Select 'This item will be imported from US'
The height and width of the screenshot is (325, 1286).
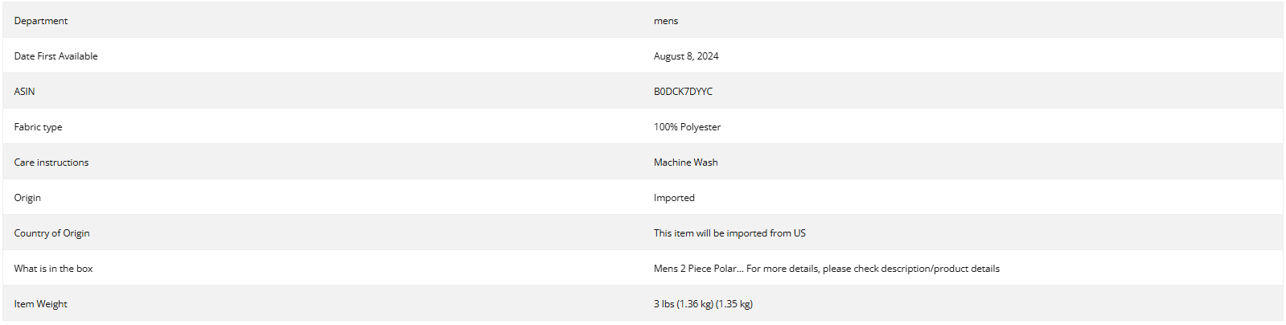pyautogui.click(x=729, y=233)
